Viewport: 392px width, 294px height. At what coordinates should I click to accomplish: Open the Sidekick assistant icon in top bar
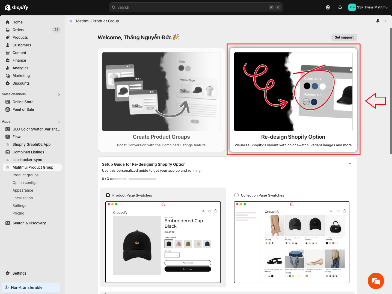tap(328, 7)
